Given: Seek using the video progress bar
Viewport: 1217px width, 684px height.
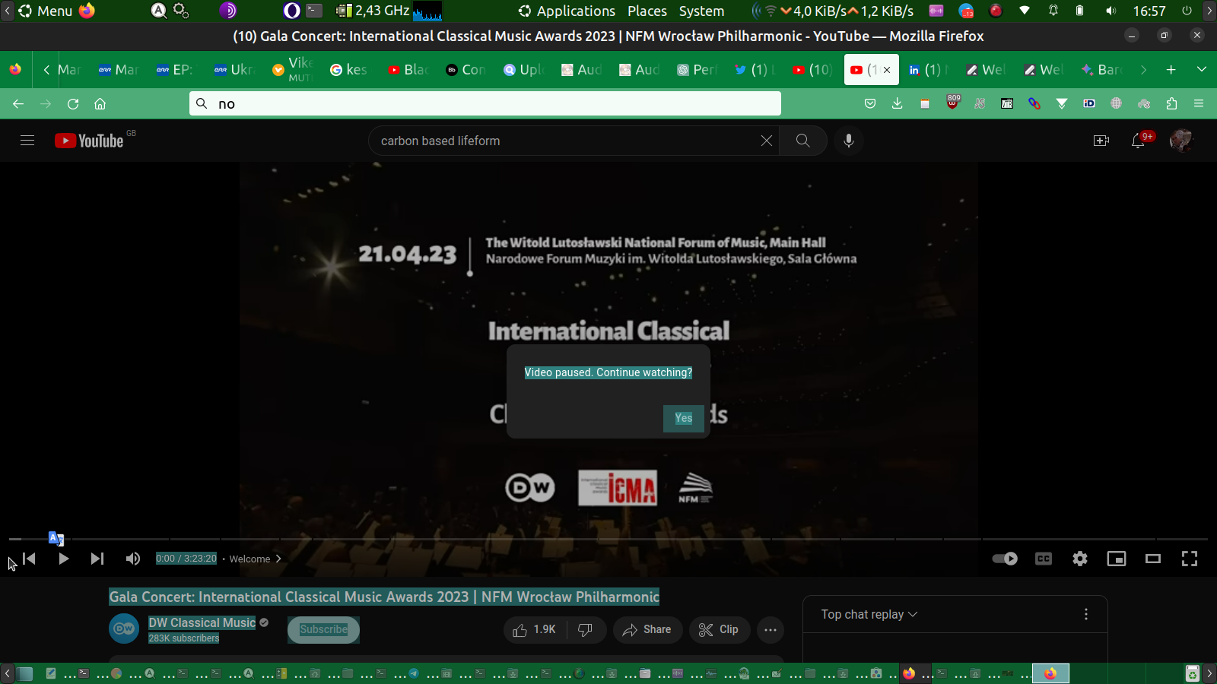Looking at the screenshot, I should (x=608, y=539).
